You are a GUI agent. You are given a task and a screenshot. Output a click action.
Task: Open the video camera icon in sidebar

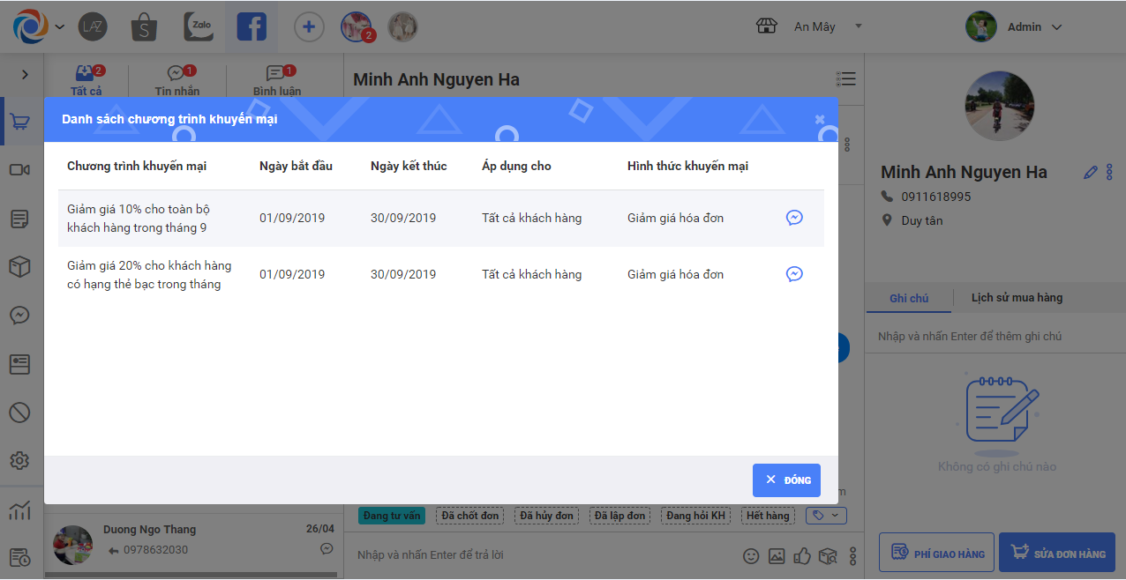click(19, 169)
